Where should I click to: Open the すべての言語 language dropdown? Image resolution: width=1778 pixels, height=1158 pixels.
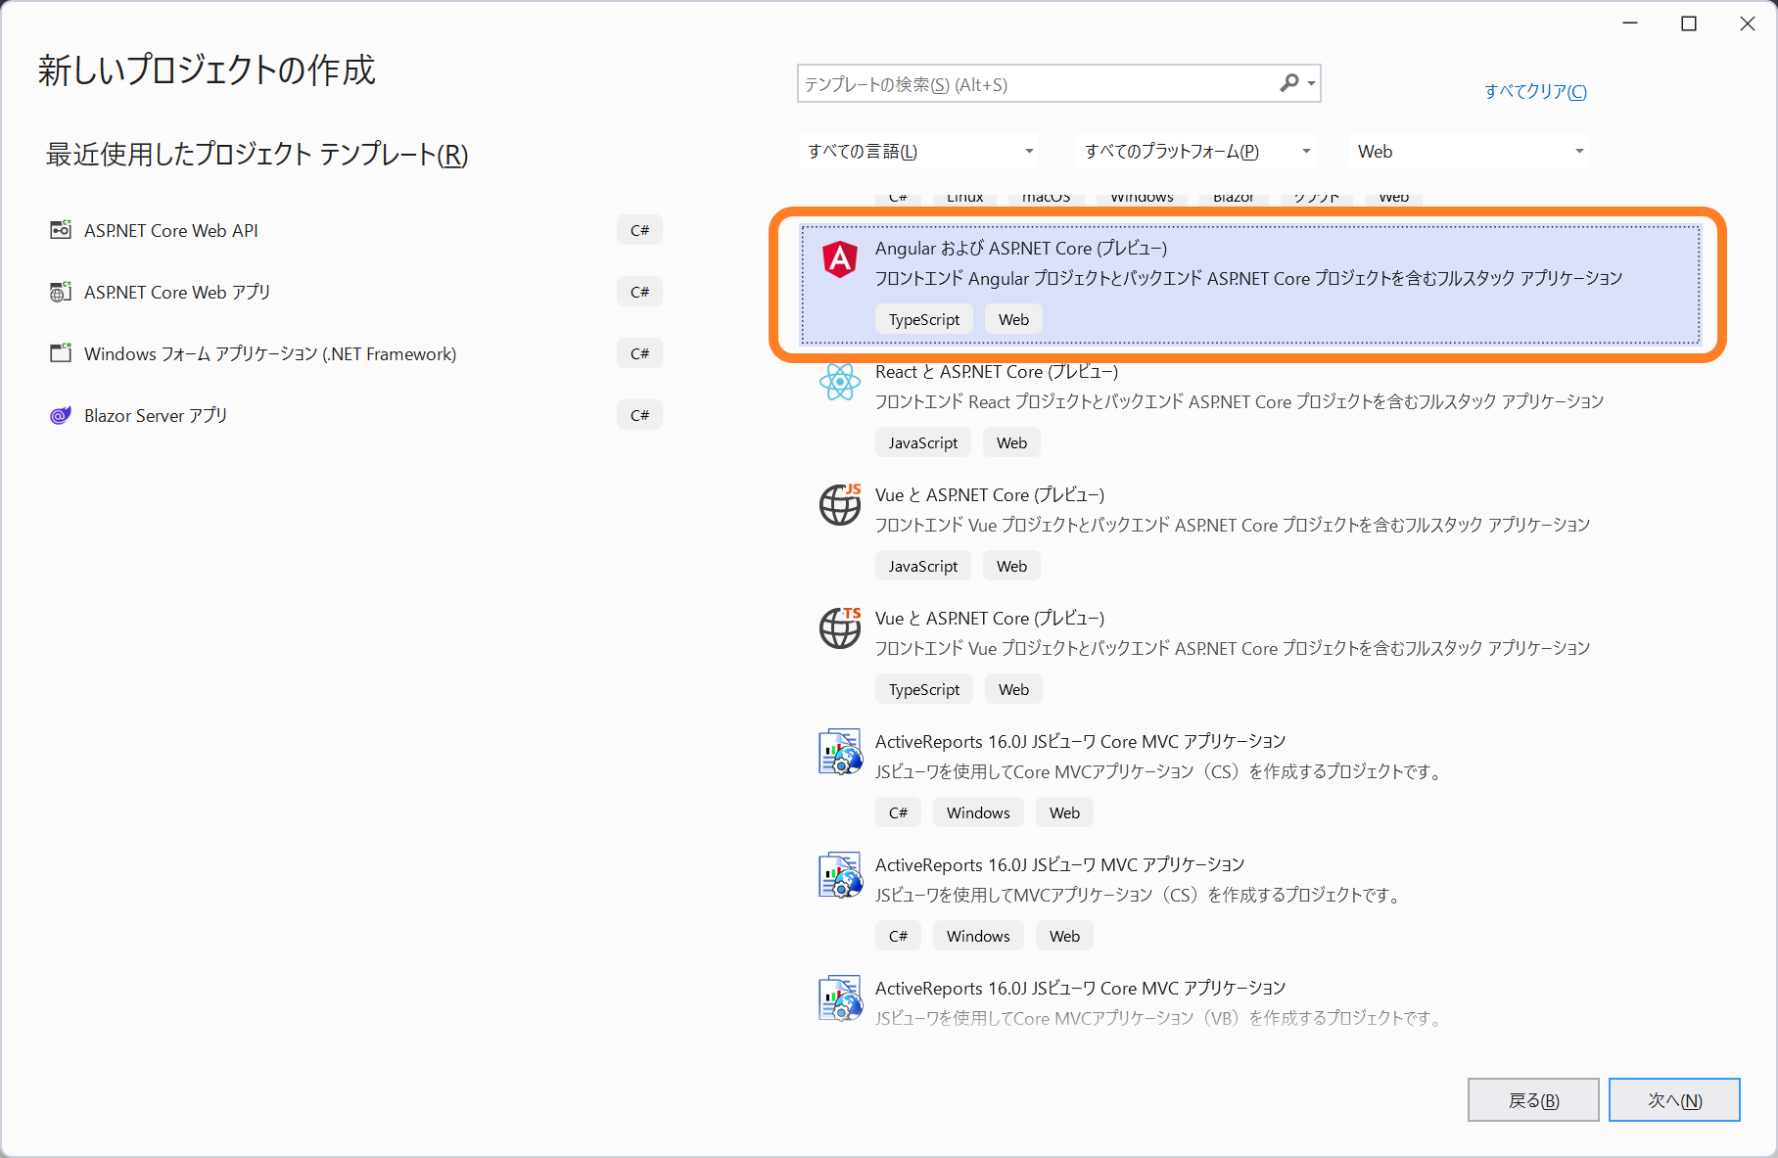[x=918, y=152]
